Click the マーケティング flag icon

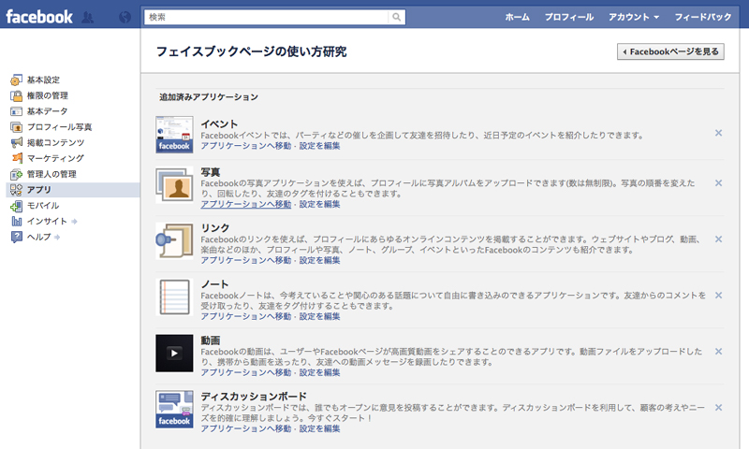click(17, 158)
